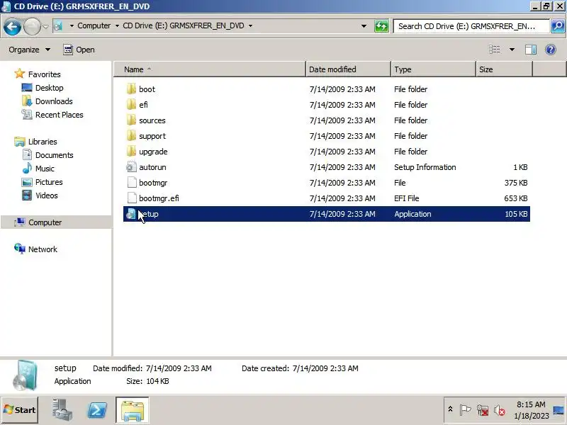Screen dimensions: 567x425
Task: Select the upgrade folder icon
Action: [131, 151]
